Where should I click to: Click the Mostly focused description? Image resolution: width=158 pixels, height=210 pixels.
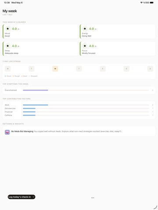pyautogui.click(x=89, y=53)
